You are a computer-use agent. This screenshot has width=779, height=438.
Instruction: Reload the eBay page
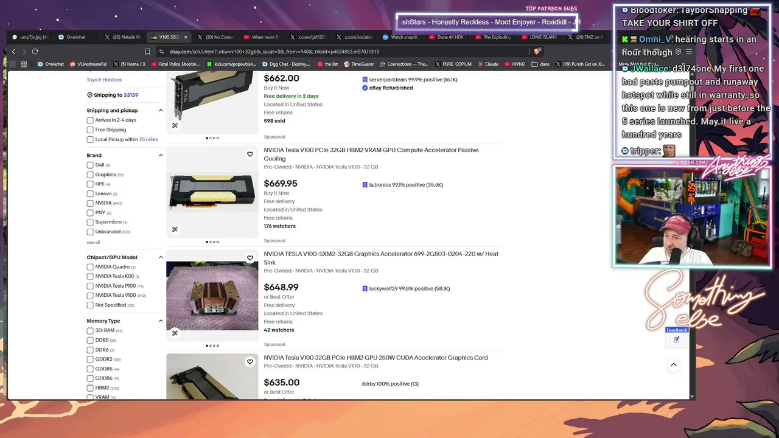coord(35,52)
